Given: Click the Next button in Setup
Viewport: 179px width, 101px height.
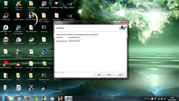Looking at the screenshot, I should tap(110, 75).
